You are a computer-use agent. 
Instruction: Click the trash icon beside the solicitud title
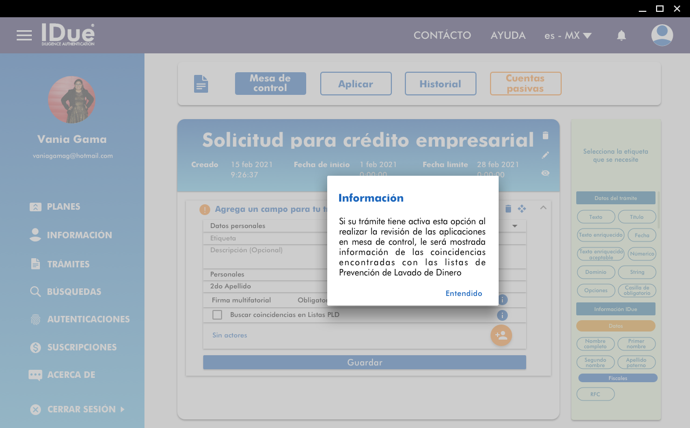[546, 136]
